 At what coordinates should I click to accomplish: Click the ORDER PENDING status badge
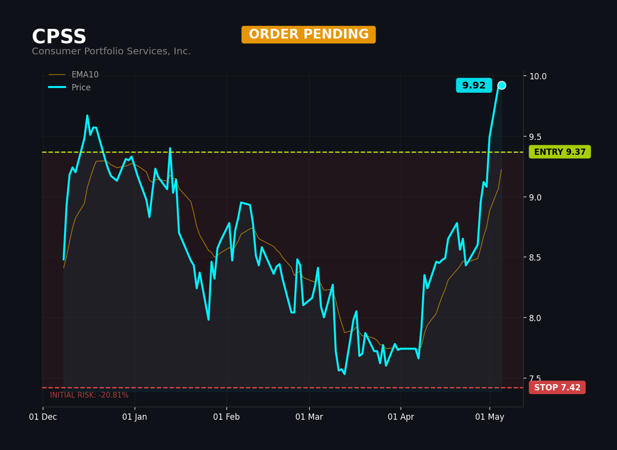(309, 35)
